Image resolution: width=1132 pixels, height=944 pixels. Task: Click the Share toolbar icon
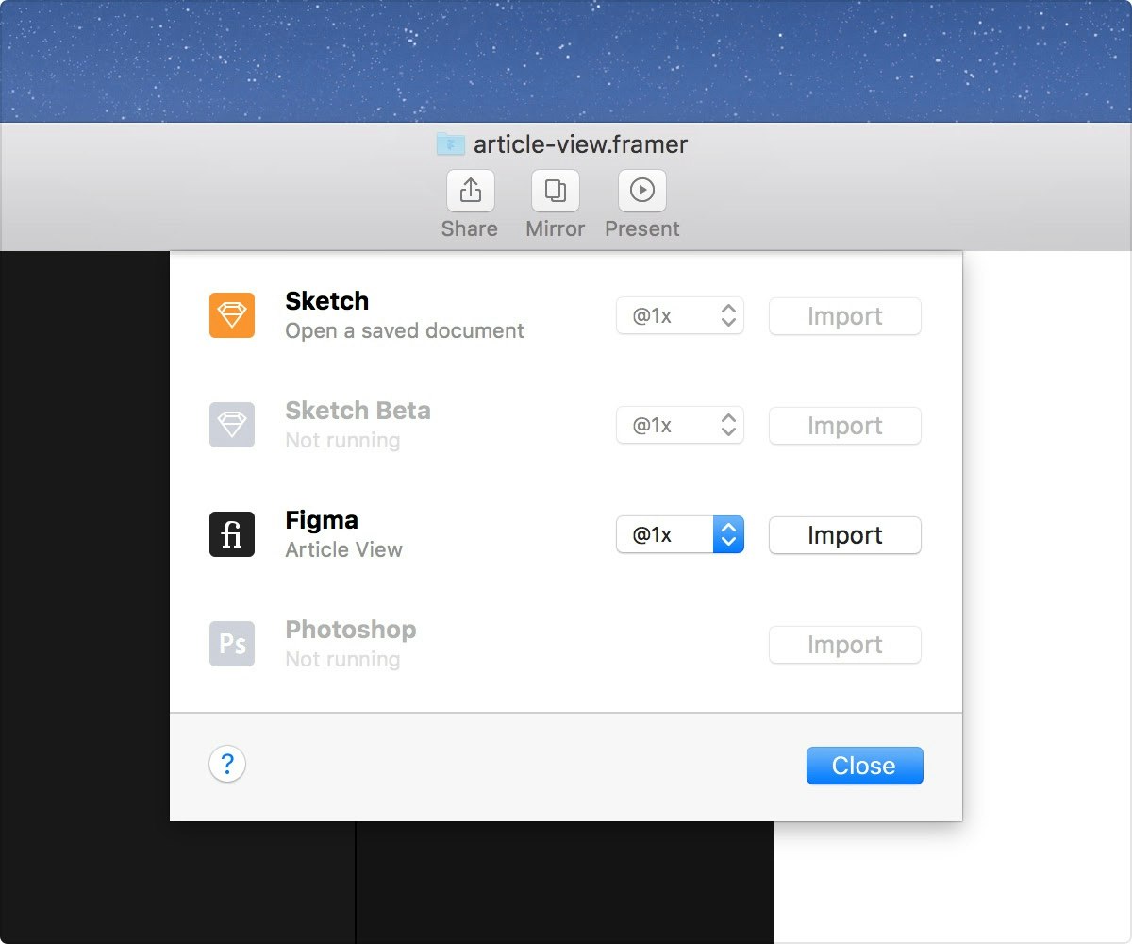tap(471, 192)
